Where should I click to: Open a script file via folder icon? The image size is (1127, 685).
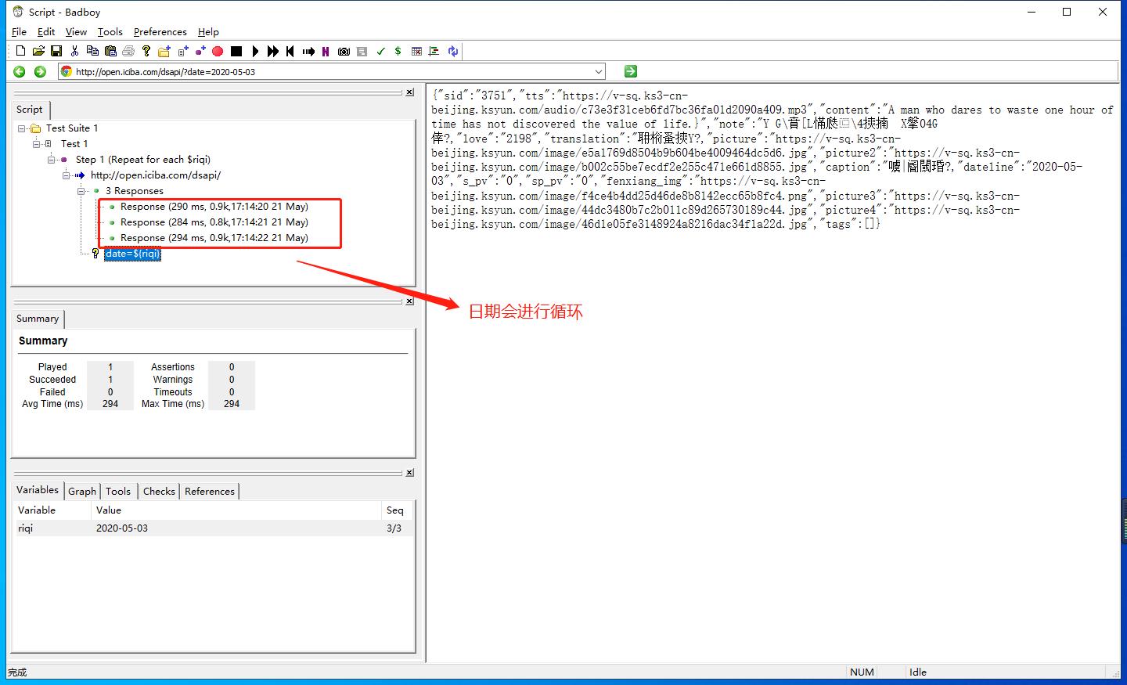pos(38,51)
